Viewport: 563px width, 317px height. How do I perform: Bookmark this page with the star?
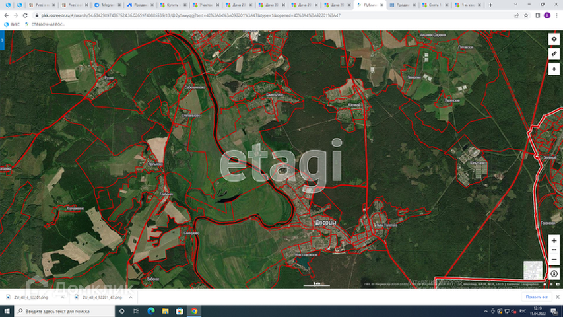pyautogui.click(x=526, y=15)
